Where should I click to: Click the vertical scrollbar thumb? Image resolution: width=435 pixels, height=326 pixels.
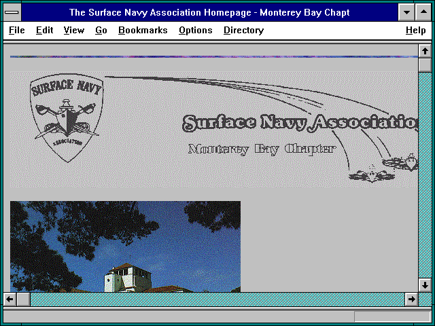coord(425,65)
